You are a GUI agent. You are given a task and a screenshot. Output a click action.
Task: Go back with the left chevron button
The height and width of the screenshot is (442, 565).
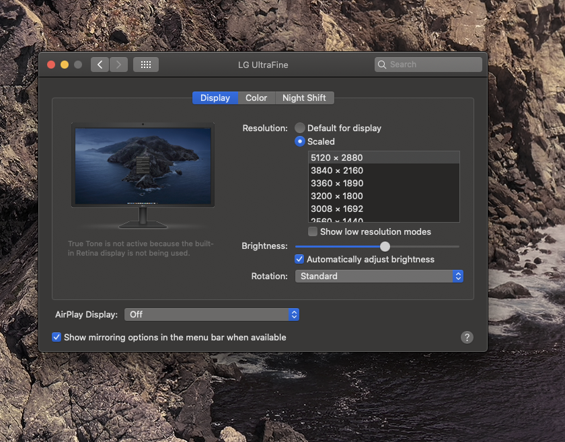[100, 65]
